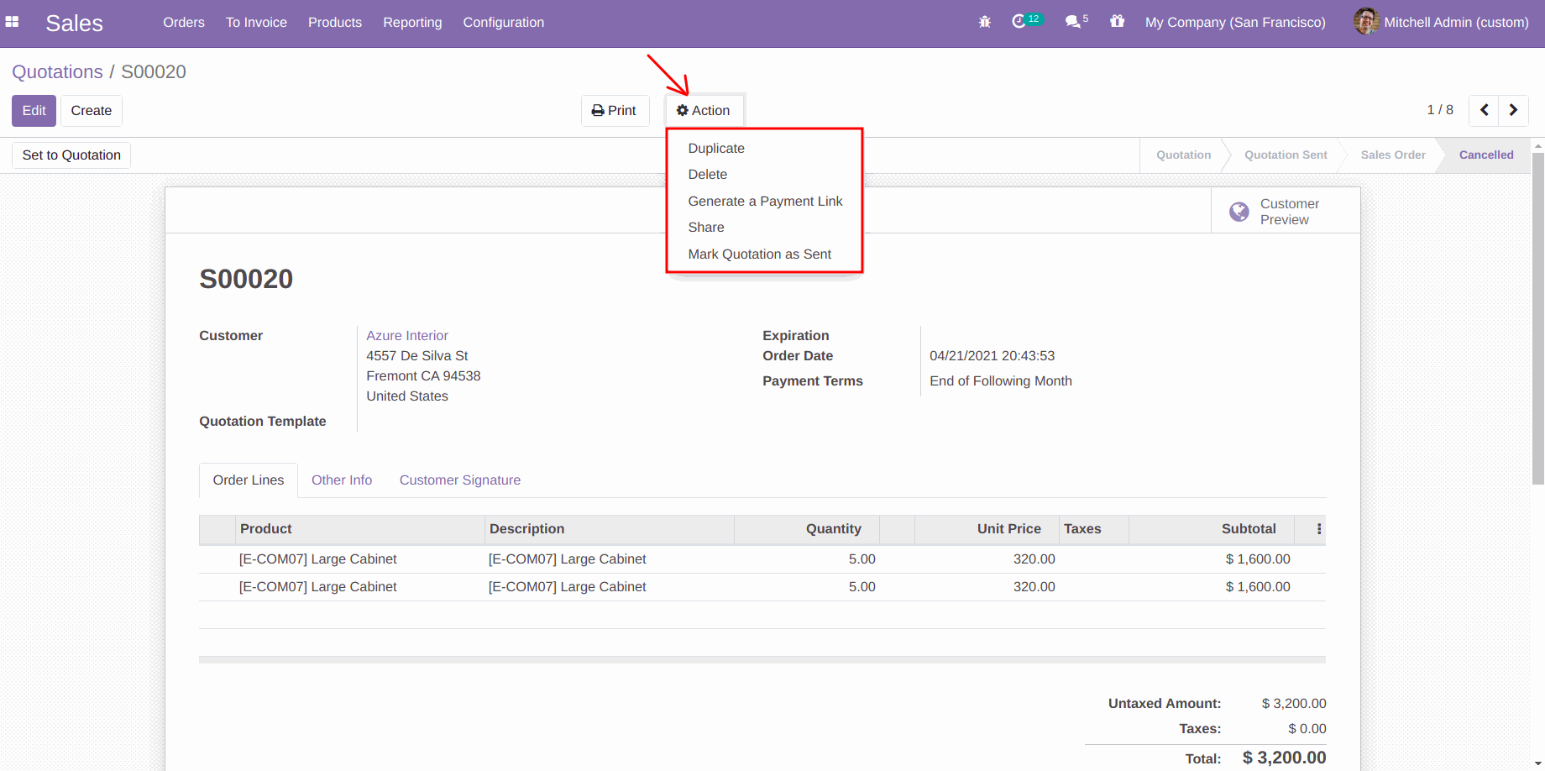The height and width of the screenshot is (771, 1545).
Task: Open the Azure Interior customer link
Action: pos(407,336)
